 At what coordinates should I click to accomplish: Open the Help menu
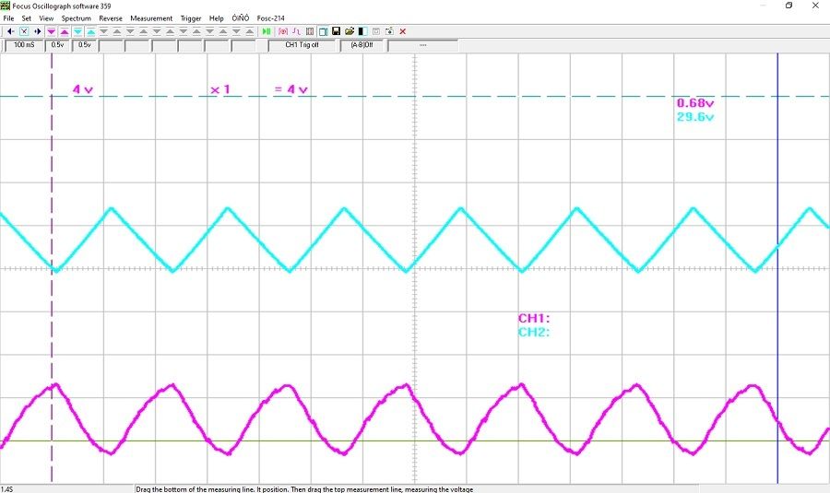(217, 18)
